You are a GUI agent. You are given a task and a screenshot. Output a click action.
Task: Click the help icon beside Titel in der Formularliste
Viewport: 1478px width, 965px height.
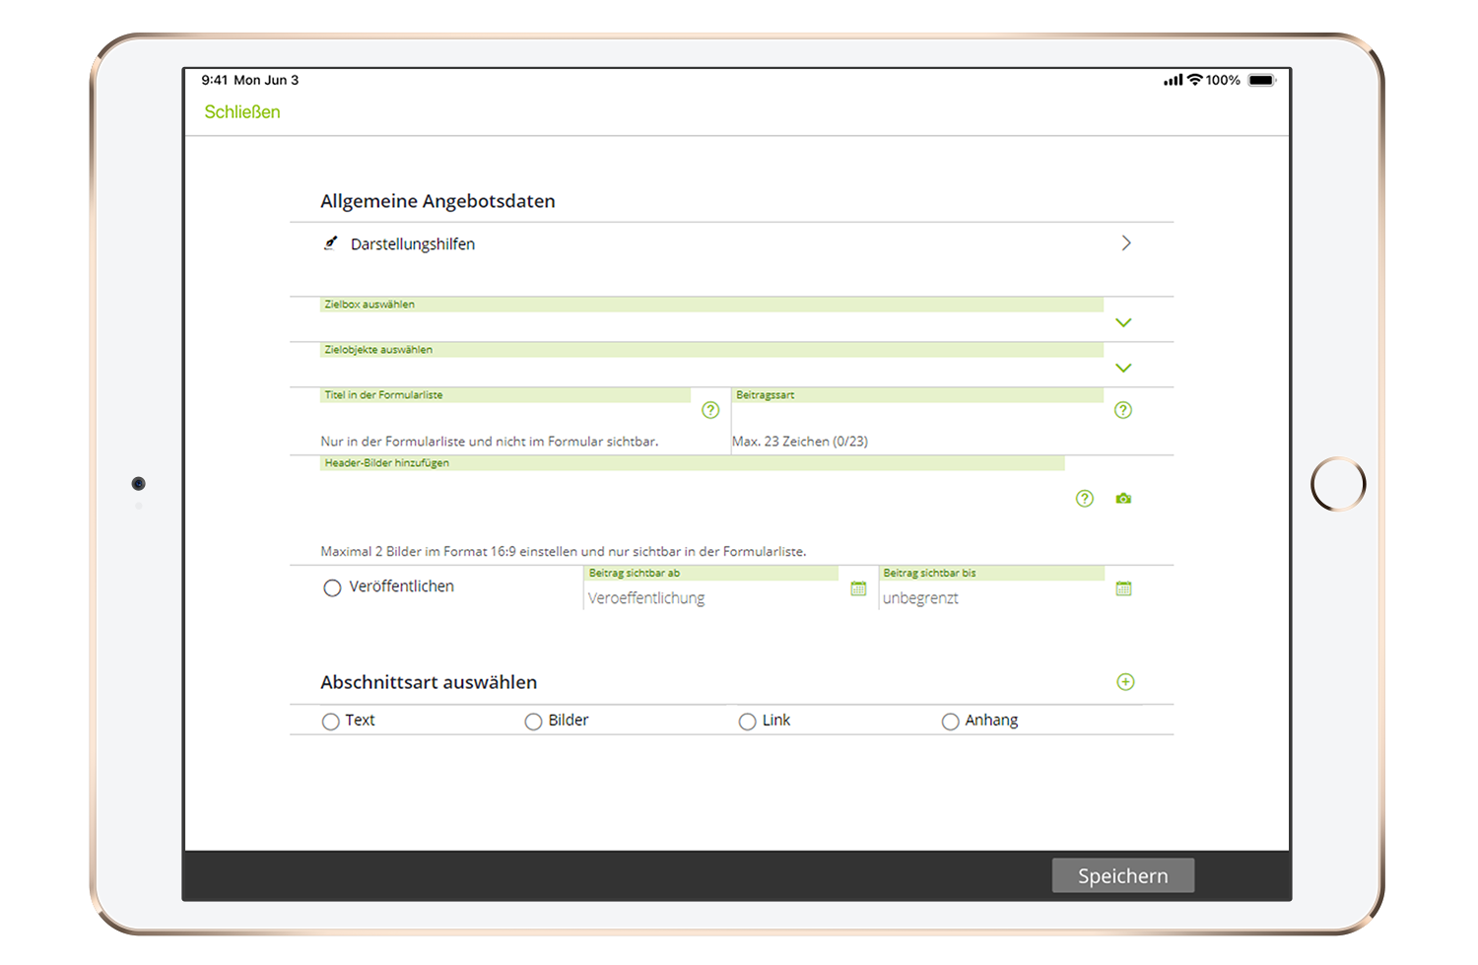point(710,410)
